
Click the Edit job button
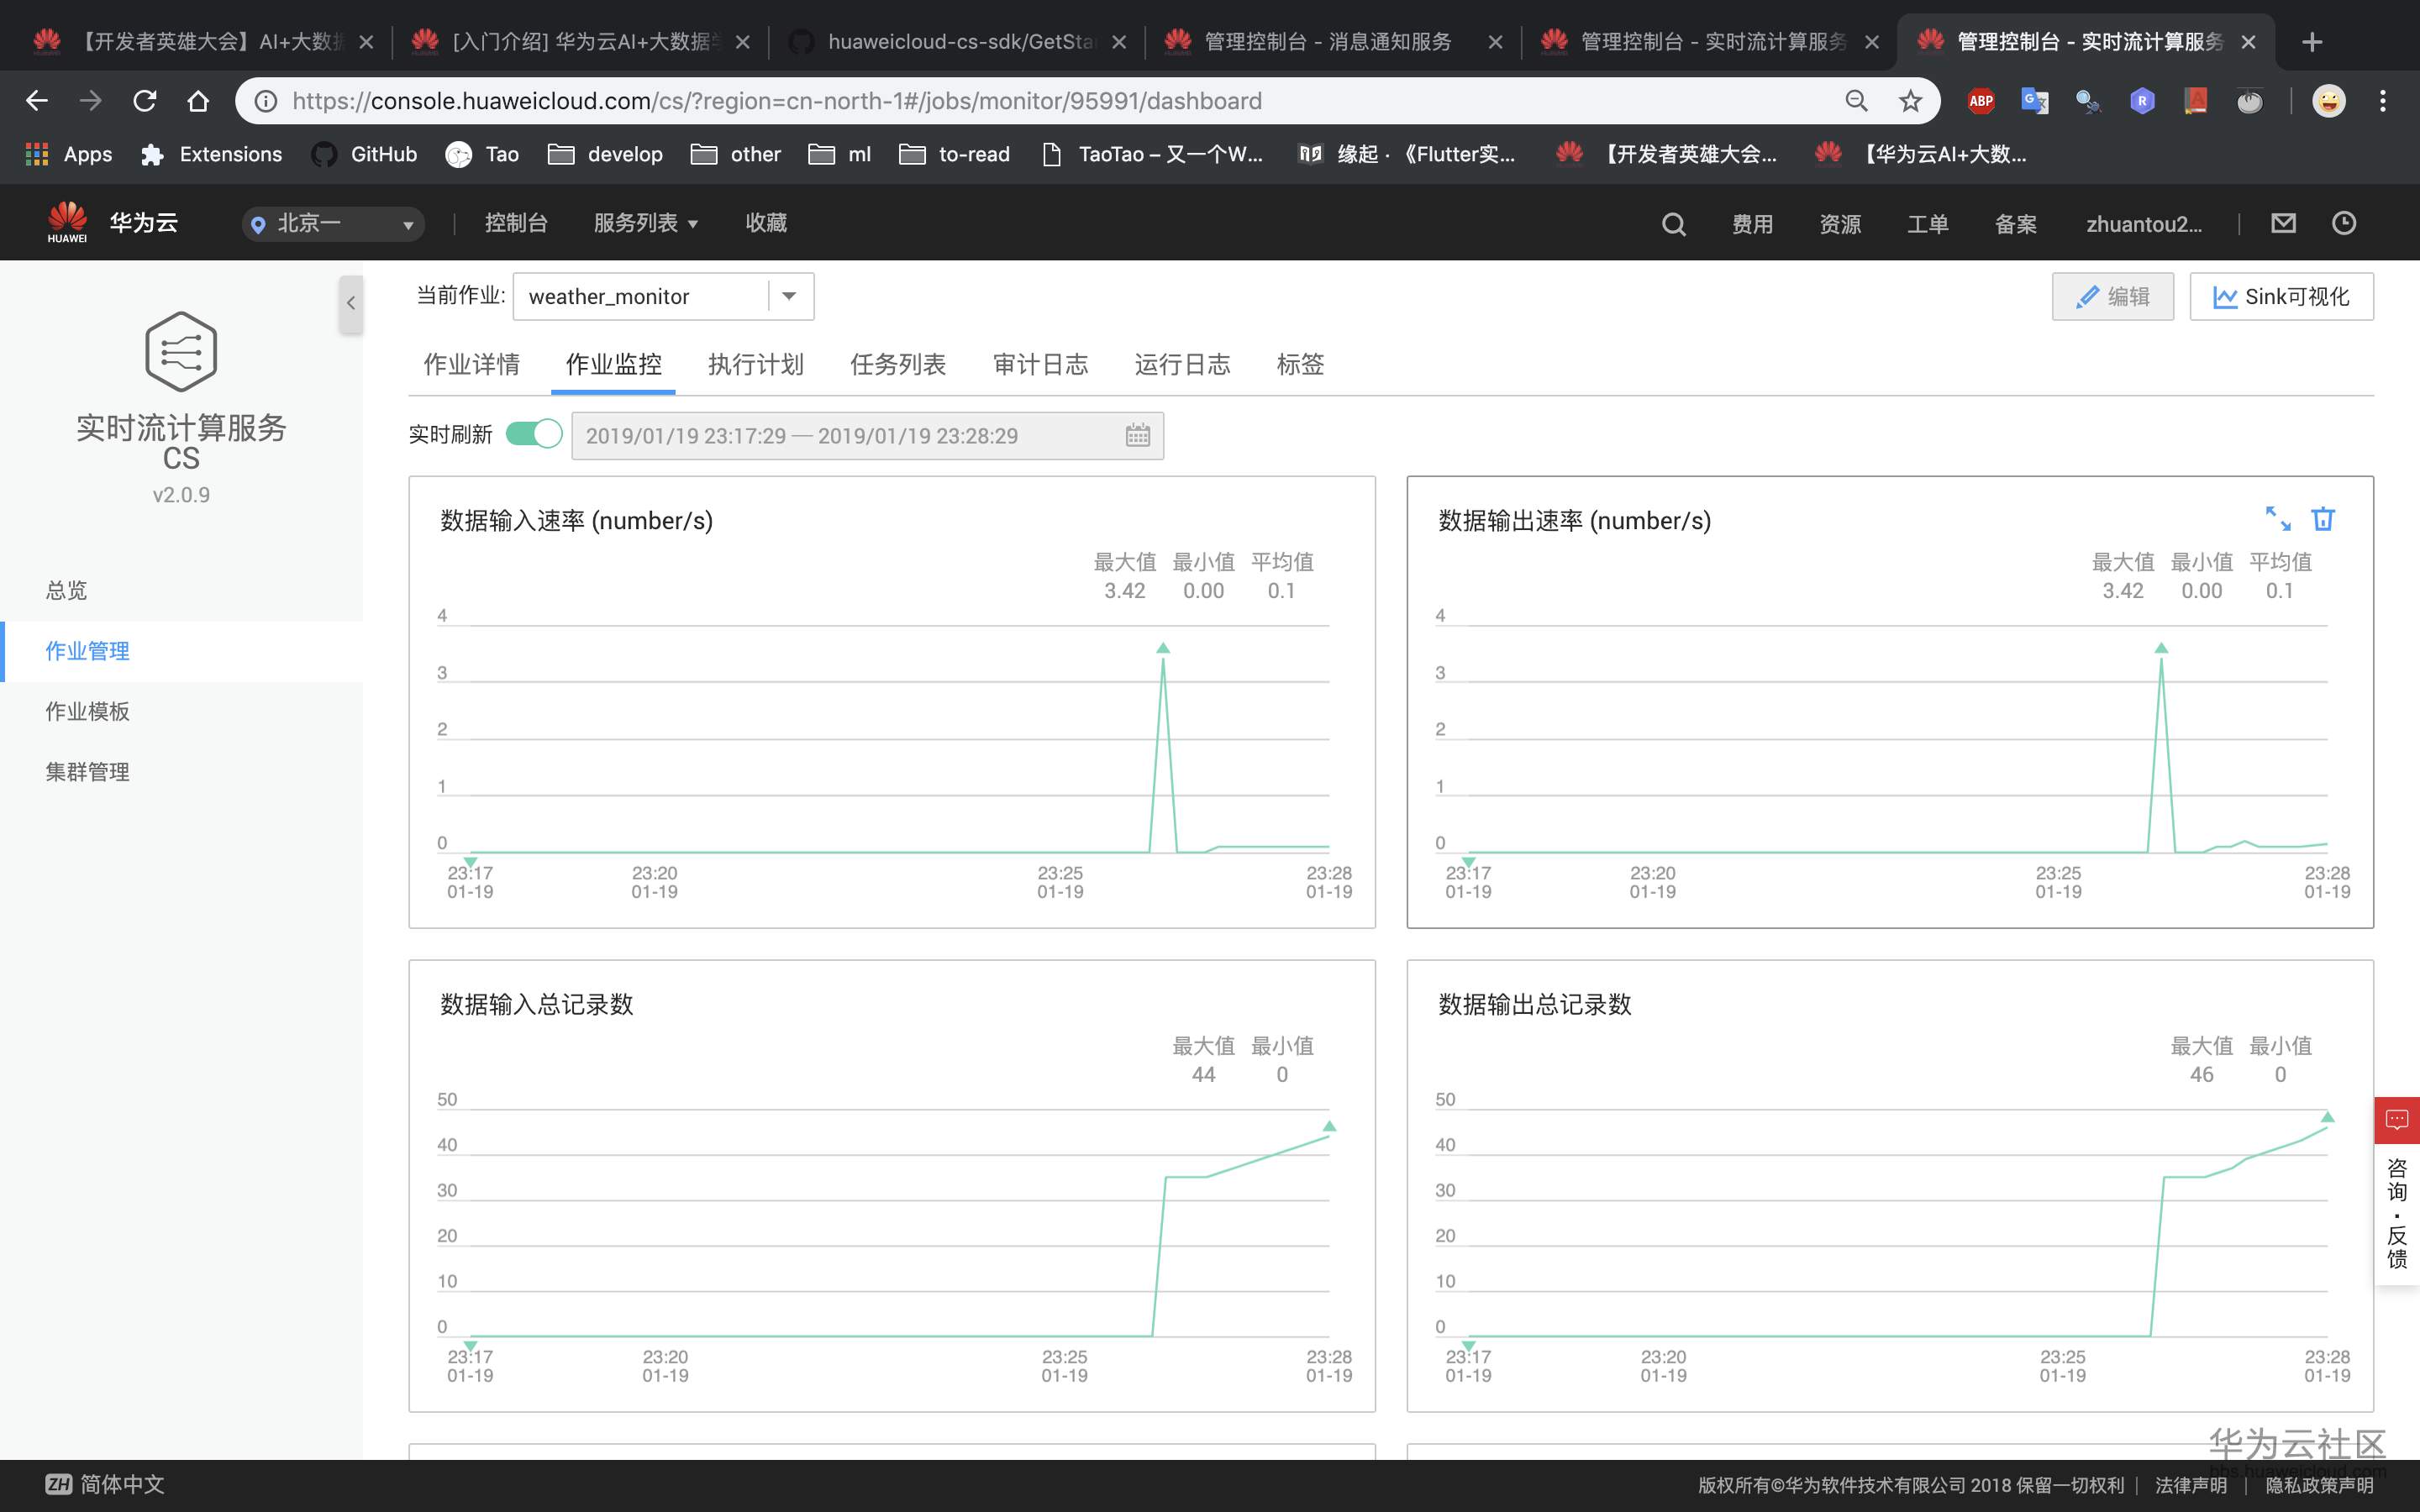2112,296
